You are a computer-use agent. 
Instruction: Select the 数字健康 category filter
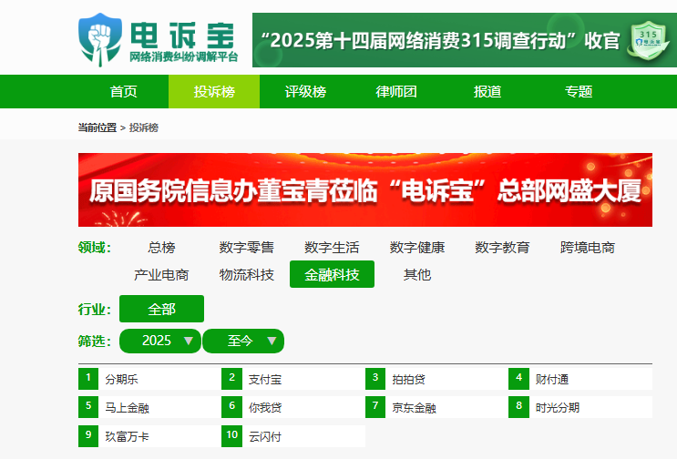pos(417,247)
